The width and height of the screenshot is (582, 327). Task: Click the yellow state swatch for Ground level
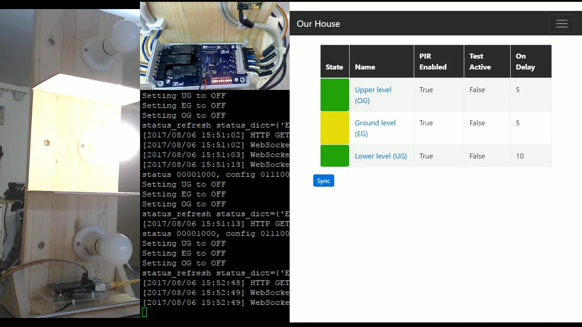[x=335, y=128]
